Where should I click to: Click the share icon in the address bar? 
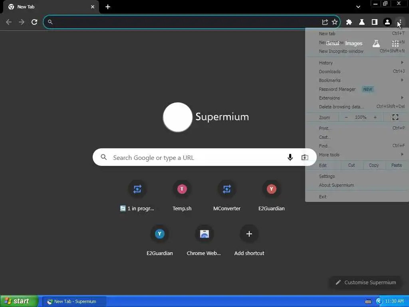(325, 22)
